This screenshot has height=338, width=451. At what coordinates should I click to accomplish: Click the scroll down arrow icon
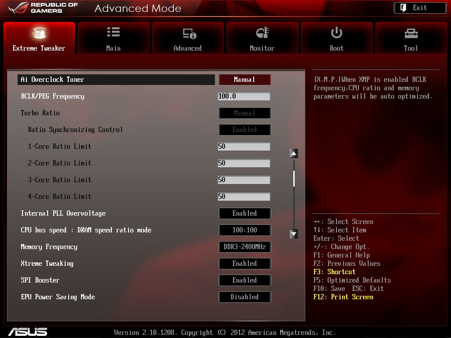coord(294,234)
